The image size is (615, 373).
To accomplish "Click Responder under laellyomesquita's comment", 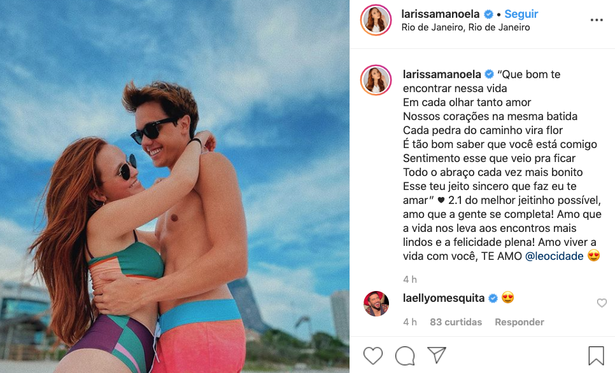I will point(520,322).
